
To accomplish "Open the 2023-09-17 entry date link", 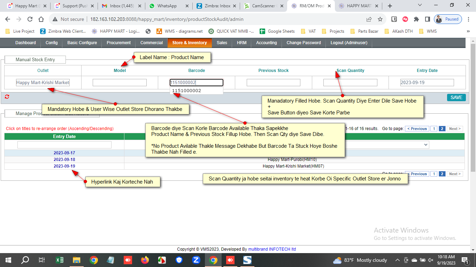I will (64, 153).
